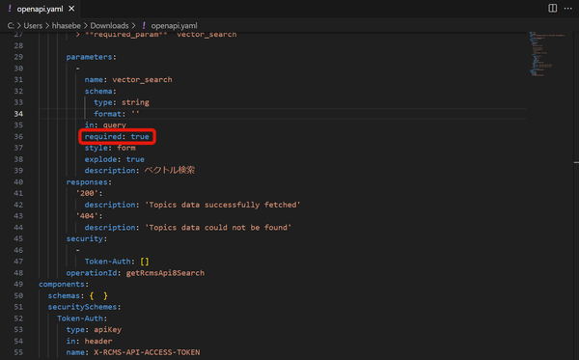Click the YAML file icon in tab
The height and width of the screenshot is (360, 579).
pos(10,9)
